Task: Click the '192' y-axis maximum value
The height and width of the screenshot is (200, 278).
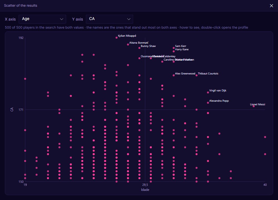Action: point(21,38)
